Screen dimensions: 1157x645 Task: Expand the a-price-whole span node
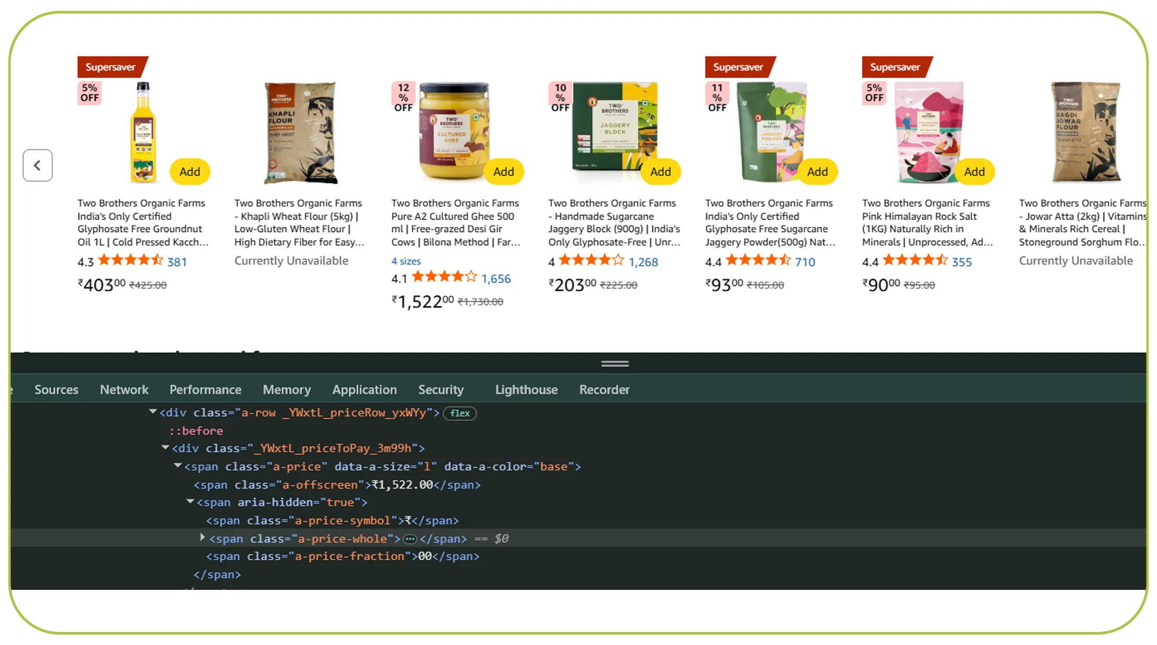tap(202, 537)
